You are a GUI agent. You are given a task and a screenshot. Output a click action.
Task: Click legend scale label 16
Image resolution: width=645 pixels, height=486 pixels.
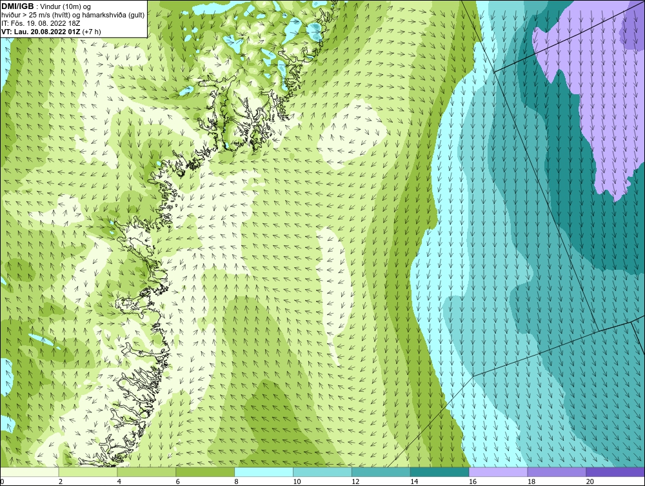(x=473, y=481)
